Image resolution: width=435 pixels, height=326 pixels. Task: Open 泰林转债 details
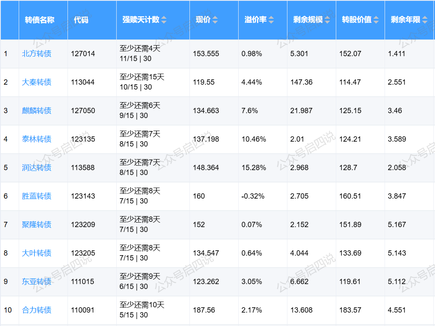pyautogui.click(x=37, y=139)
